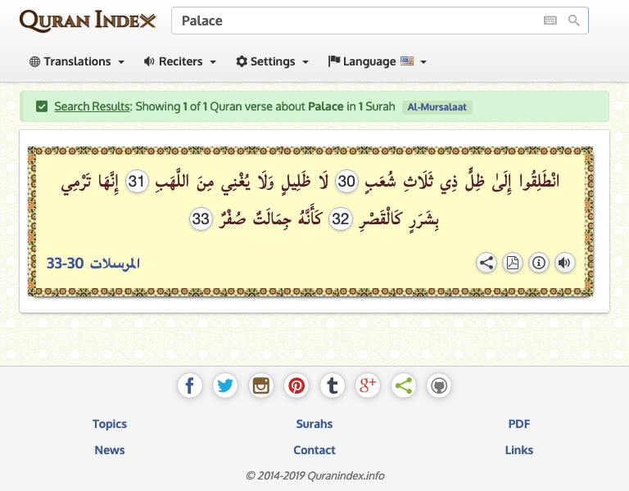Click the Al-Mursalaat surah tag
The image size is (629, 491).
[437, 106]
